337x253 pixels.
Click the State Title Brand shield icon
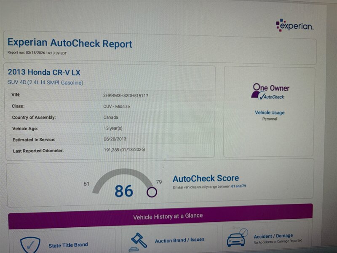pyautogui.click(x=30, y=245)
